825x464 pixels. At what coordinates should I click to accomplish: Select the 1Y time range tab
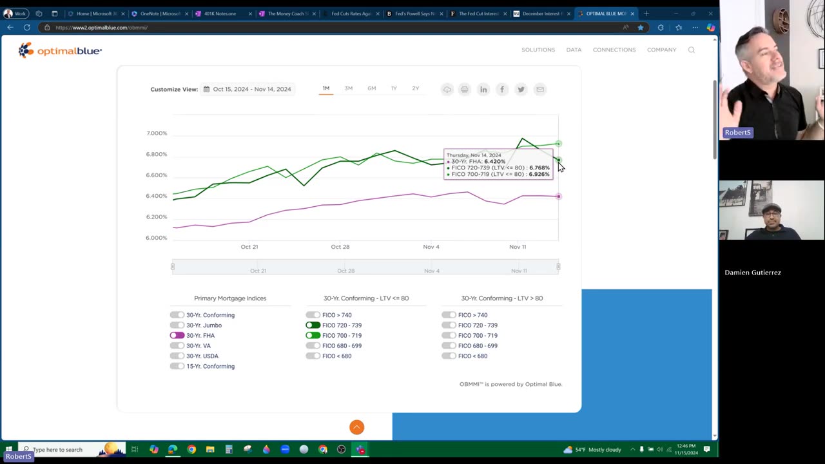tap(394, 88)
